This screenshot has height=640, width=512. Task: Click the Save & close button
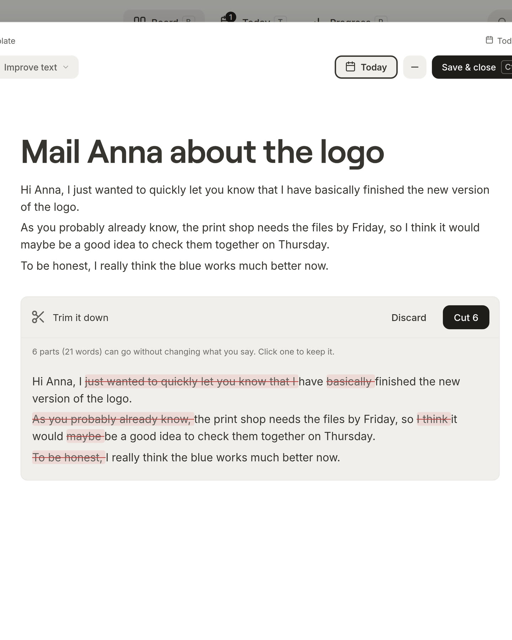(x=472, y=67)
